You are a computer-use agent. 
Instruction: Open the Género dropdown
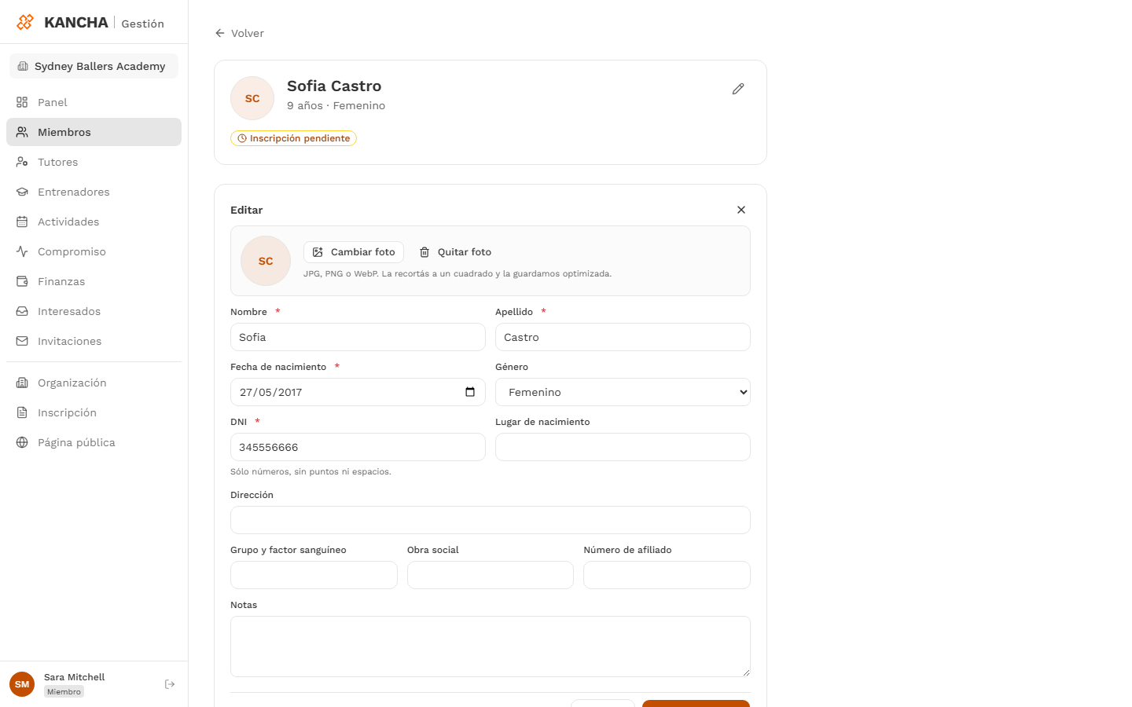click(x=623, y=392)
